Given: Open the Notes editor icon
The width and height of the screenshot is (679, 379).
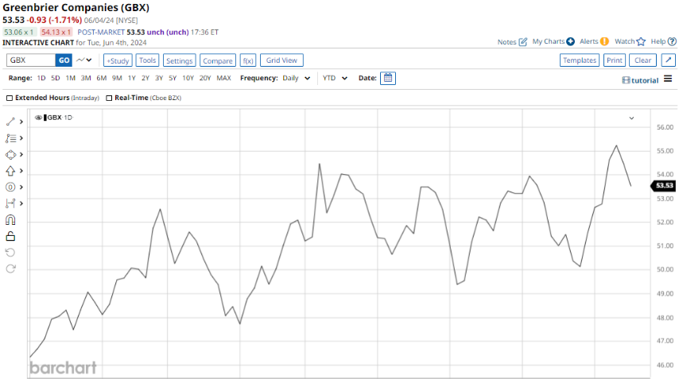Looking at the screenshot, I should [x=522, y=41].
